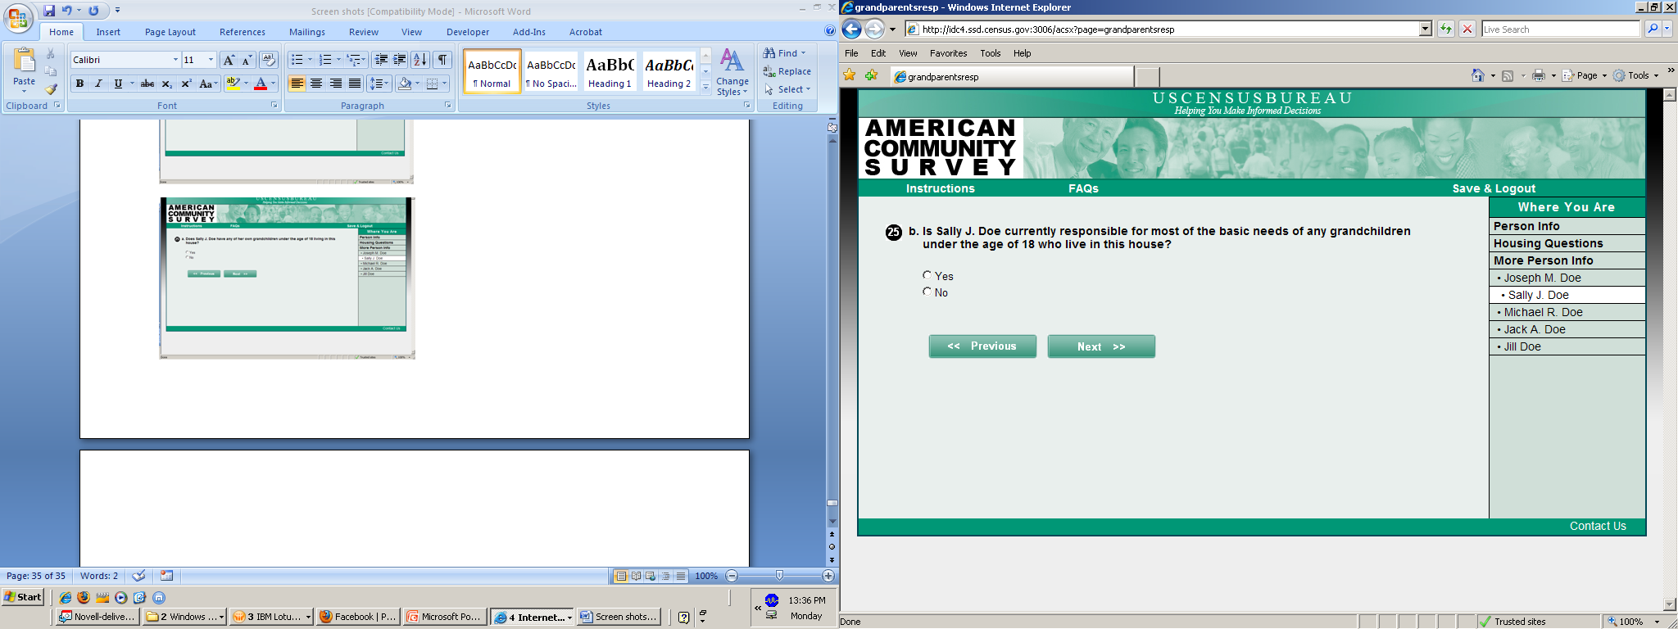Apply subscript formatting in Word
1678x629 pixels.
166,84
